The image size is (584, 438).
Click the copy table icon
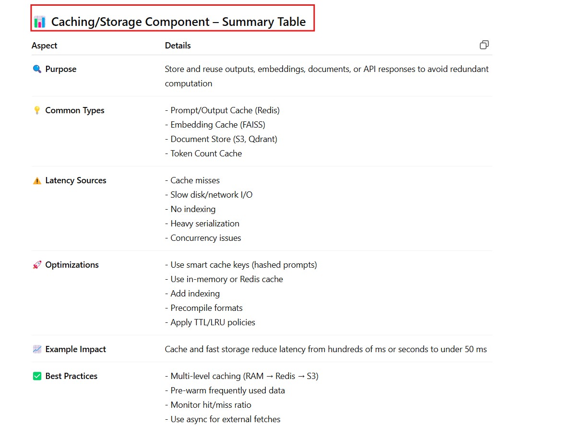(x=484, y=45)
